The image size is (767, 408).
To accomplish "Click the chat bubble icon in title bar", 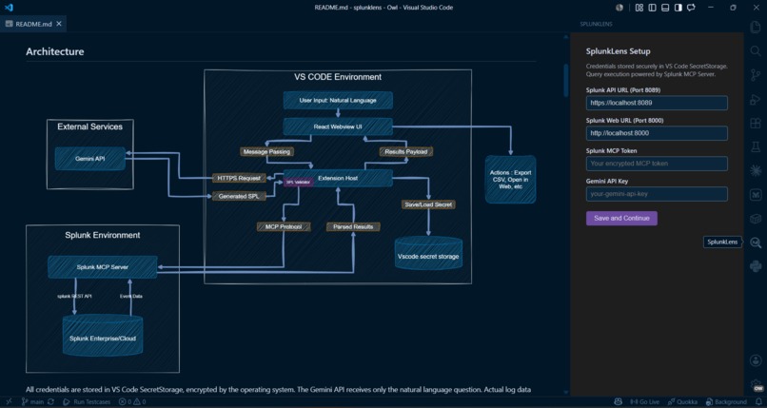I will (x=691, y=8).
